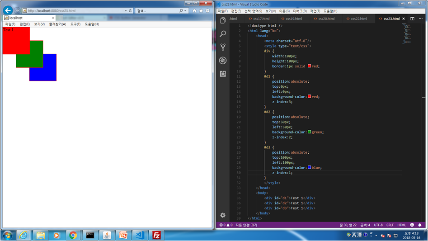Open Internet Explorer from the taskbar
The width and height of the screenshot is (428, 241).
24,235
